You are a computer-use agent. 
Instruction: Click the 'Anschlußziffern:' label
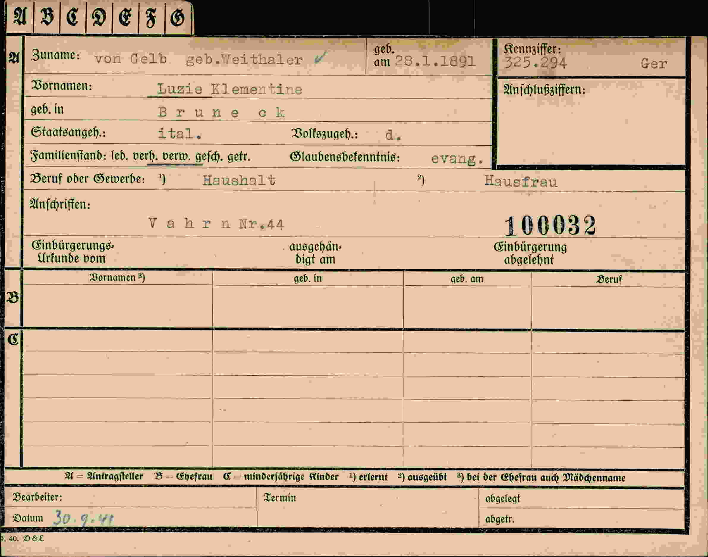(545, 89)
